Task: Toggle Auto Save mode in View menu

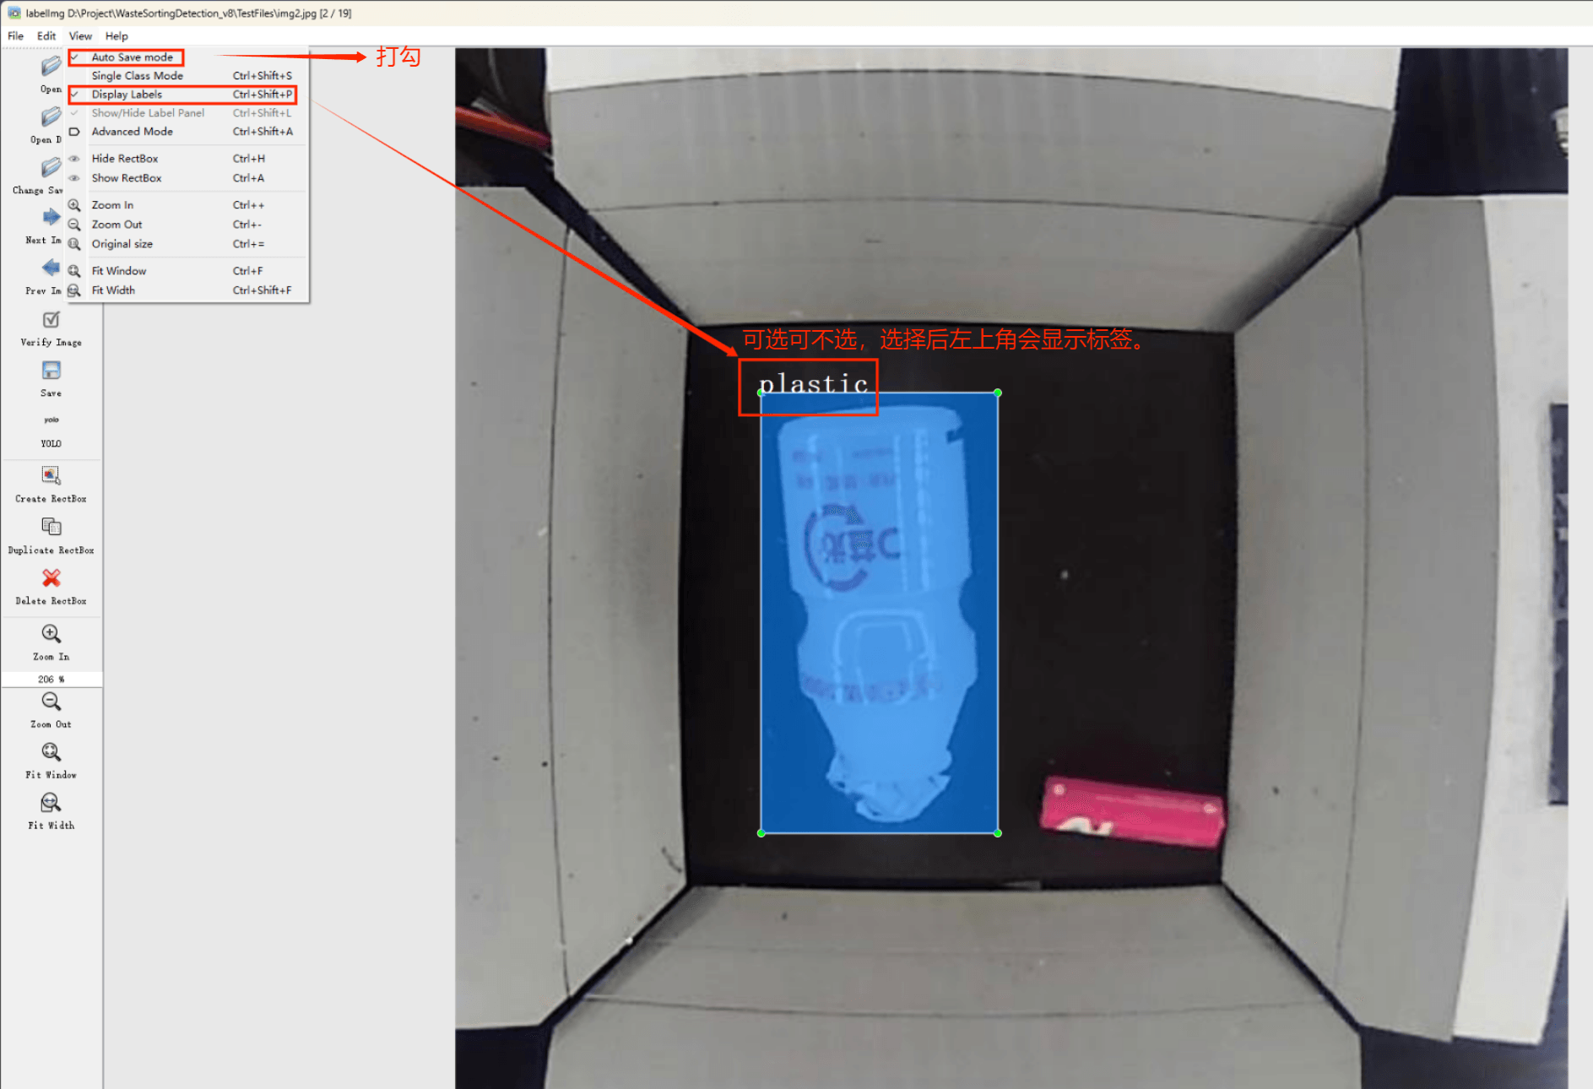Action: [188, 57]
